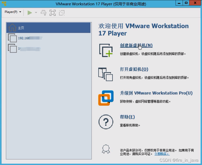Click the 立即购买 buy now link
Viewport: 202px width, 165px height.
coord(162,154)
